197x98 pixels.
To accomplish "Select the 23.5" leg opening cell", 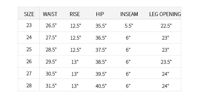I will click(166, 62).
